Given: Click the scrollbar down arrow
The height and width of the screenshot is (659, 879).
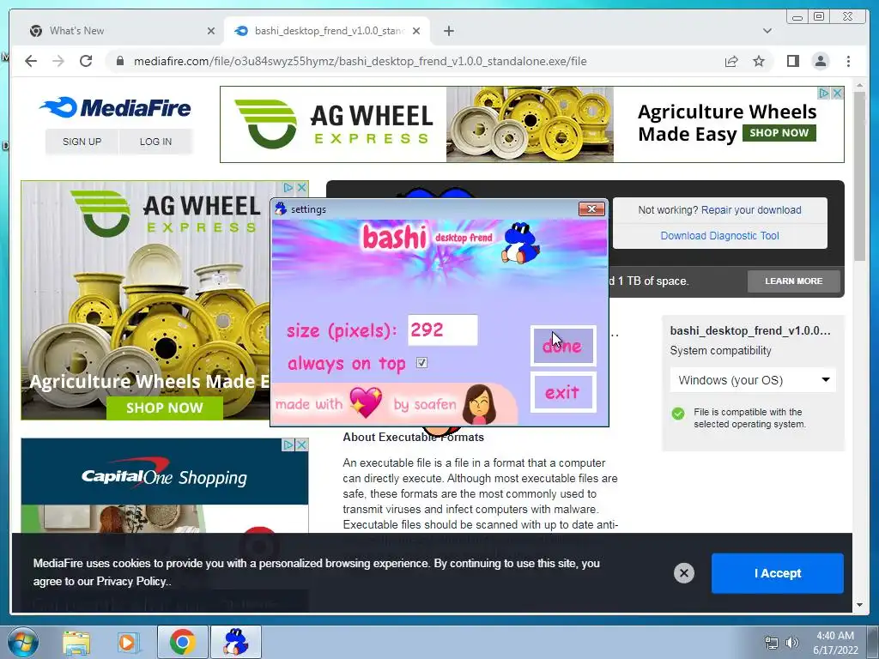Looking at the screenshot, I should pos(859,605).
